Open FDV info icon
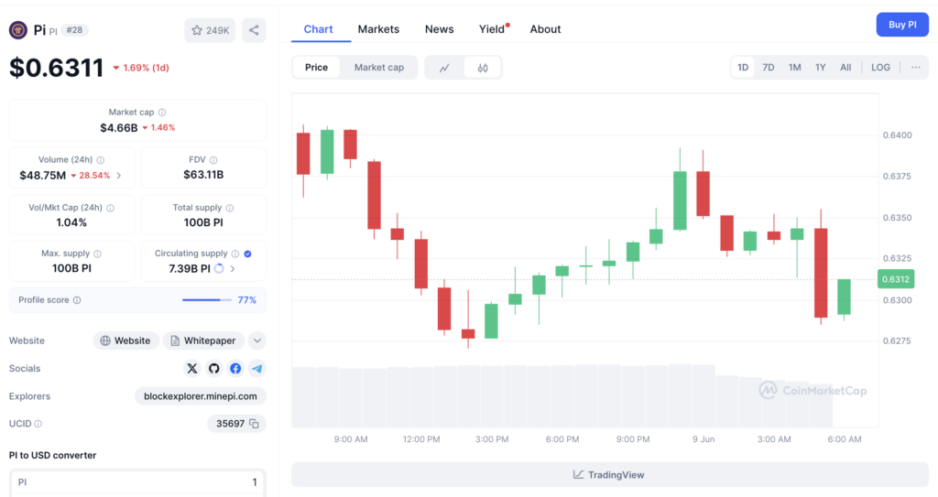The height and width of the screenshot is (497, 938). tap(213, 160)
